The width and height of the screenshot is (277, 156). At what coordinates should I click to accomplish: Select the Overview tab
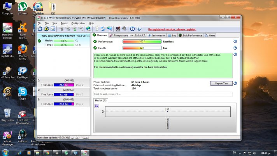(x=100, y=35)
